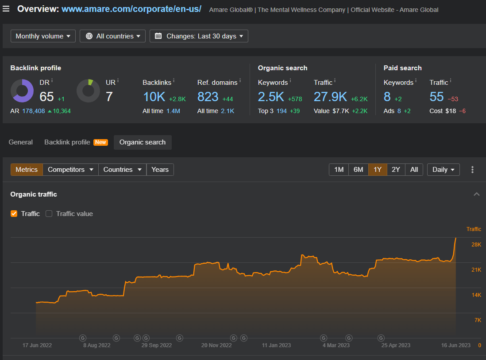
Task: Select the Metrics view
Action: click(27, 170)
